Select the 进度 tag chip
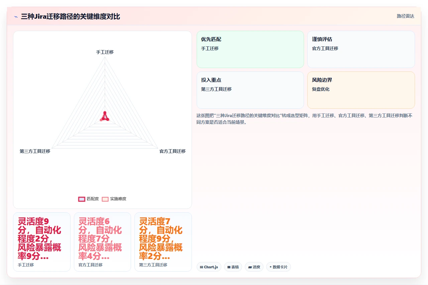Screen dimensions: 428x285 coord(254,267)
